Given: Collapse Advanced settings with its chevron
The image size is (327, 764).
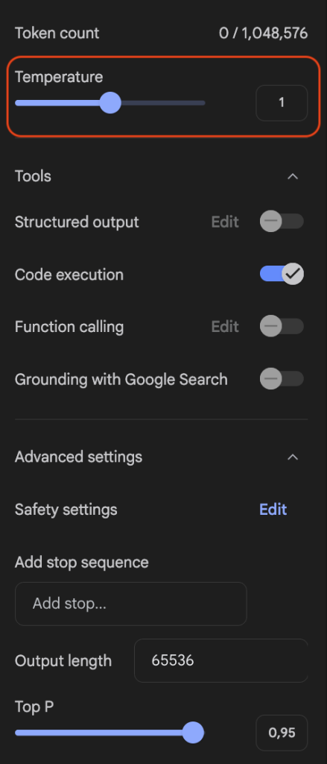Looking at the screenshot, I should click(293, 457).
